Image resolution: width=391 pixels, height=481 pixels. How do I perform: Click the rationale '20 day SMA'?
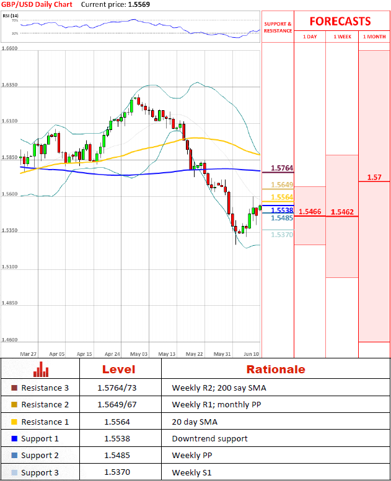tap(195, 422)
